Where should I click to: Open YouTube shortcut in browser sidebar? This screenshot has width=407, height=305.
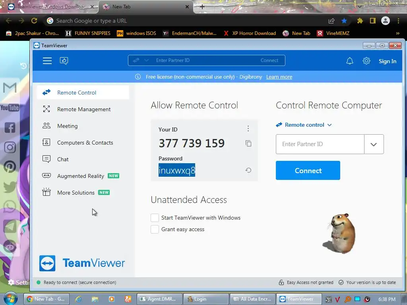10,107
